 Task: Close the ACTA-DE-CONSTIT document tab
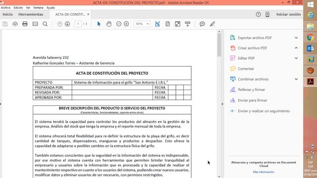pyautogui.click(x=88, y=14)
